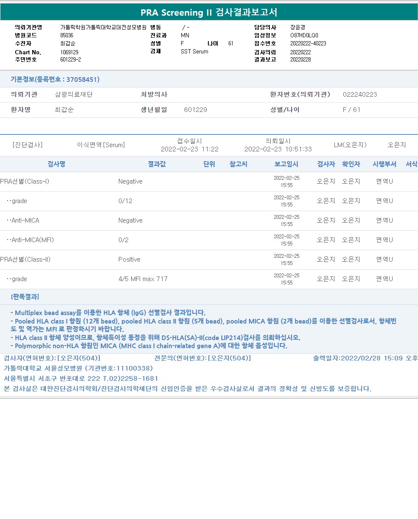Click the specimen value 'SST Serum'
The height and width of the screenshot is (519, 418).
click(194, 52)
